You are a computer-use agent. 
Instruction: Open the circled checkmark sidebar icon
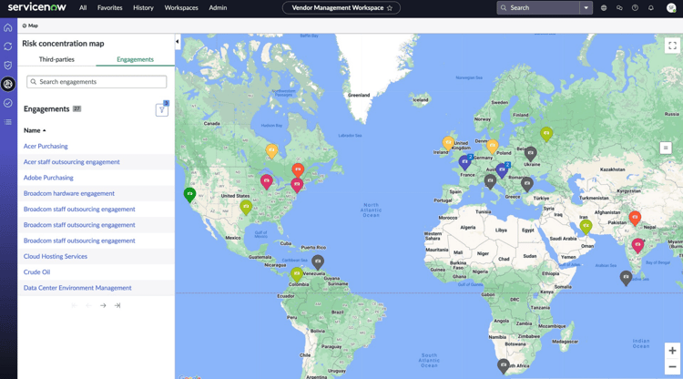pyautogui.click(x=8, y=103)
